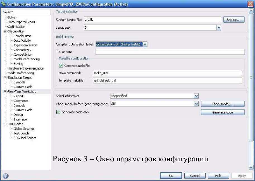Select Sample Time under Diagnostics
The height and width of the screenshot is (181, 255).
[22, 36]
